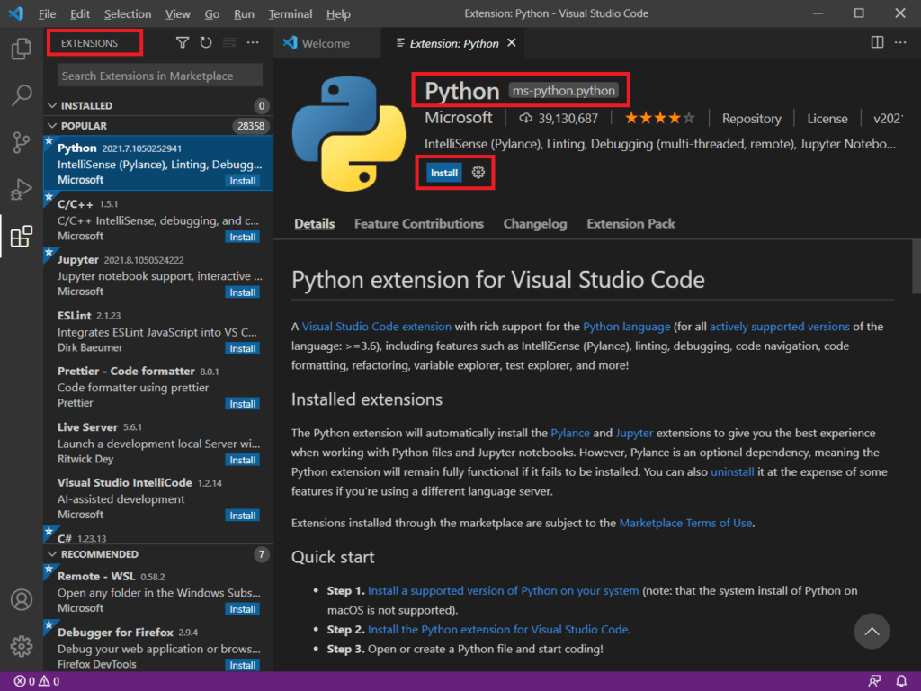
Task: Open the Search view
Action: 22,95
